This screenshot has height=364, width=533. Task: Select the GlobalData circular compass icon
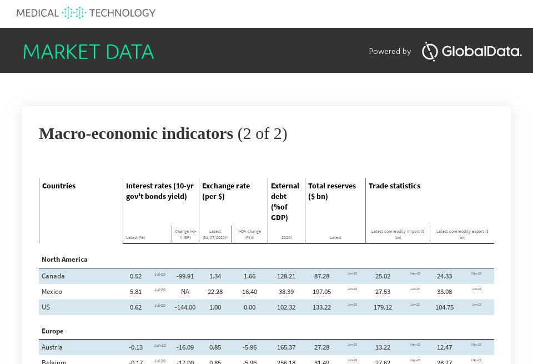pyautogui.click(x=430, y=52)
